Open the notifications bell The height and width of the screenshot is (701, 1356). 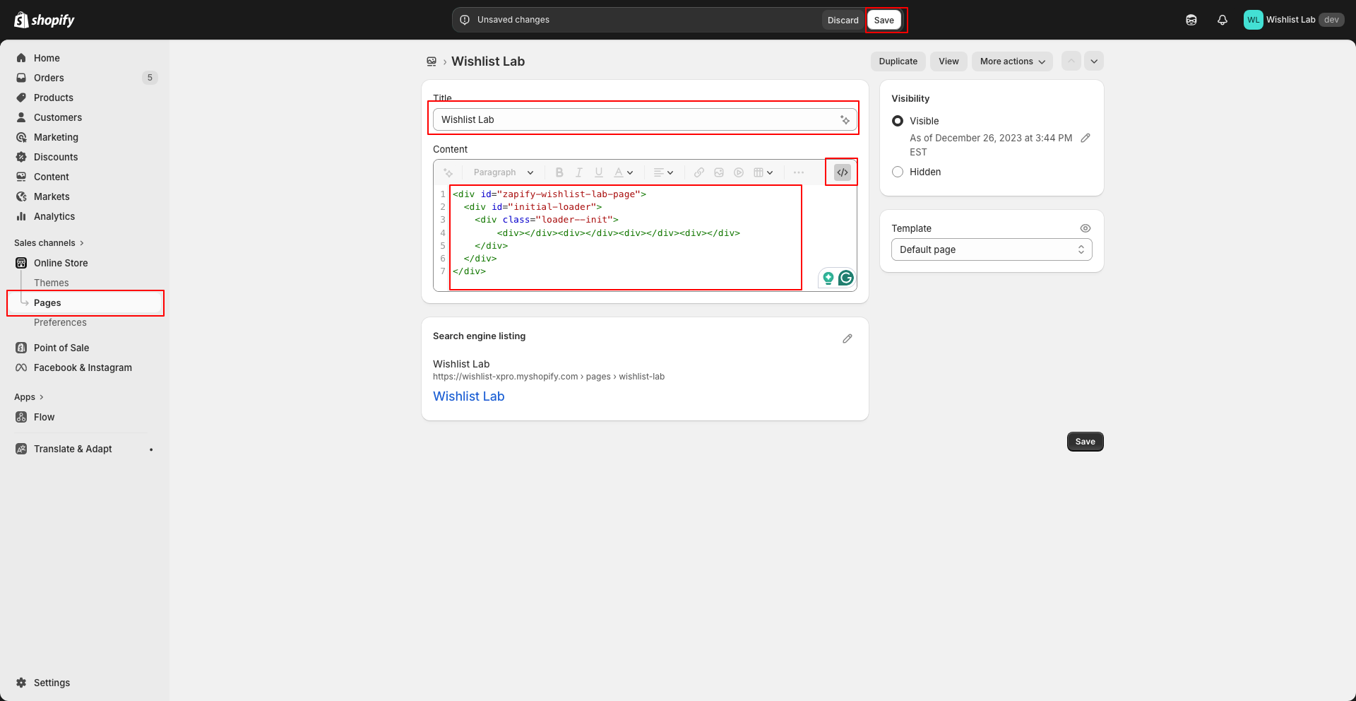pos(1223,20)
